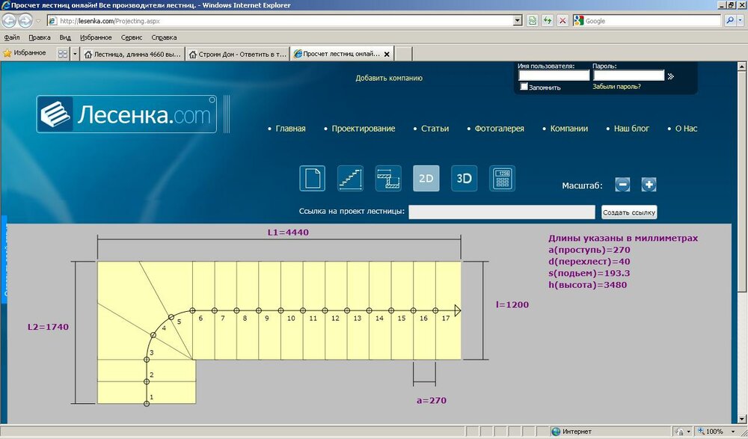
Task: Open the staircase side view icon
Action: 350,178
